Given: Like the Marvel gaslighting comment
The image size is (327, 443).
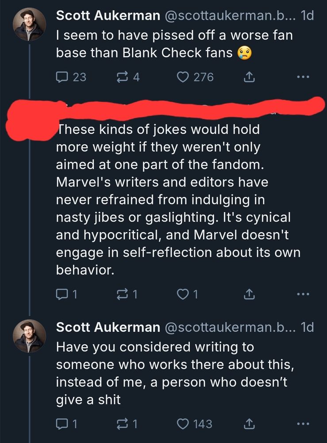Looking at the screenshot, I should [183, 294].
